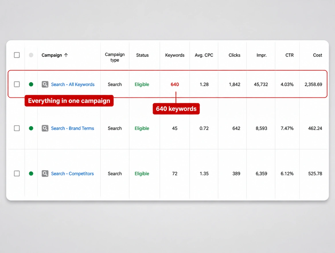Viewport: 335px width, 253px height.
Task: Tick the select-all checkbox in header
Action: click(x=17, y=55)
